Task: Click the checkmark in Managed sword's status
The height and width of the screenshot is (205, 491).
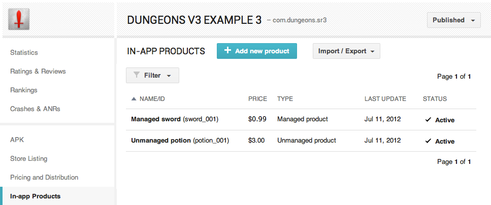Action: (x=428, y=120)
